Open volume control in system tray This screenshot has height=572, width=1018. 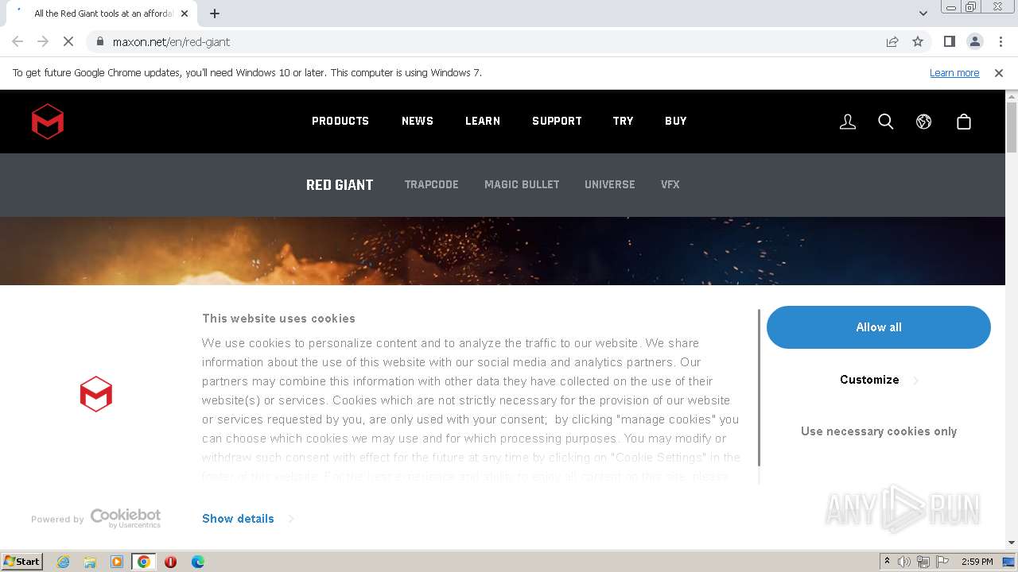(x=904, y=562)
